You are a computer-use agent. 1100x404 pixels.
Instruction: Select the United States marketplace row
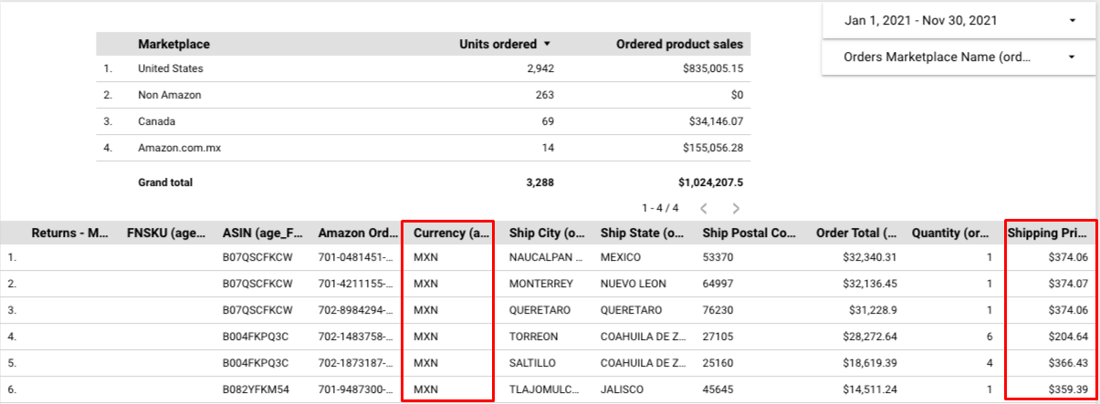171,68
